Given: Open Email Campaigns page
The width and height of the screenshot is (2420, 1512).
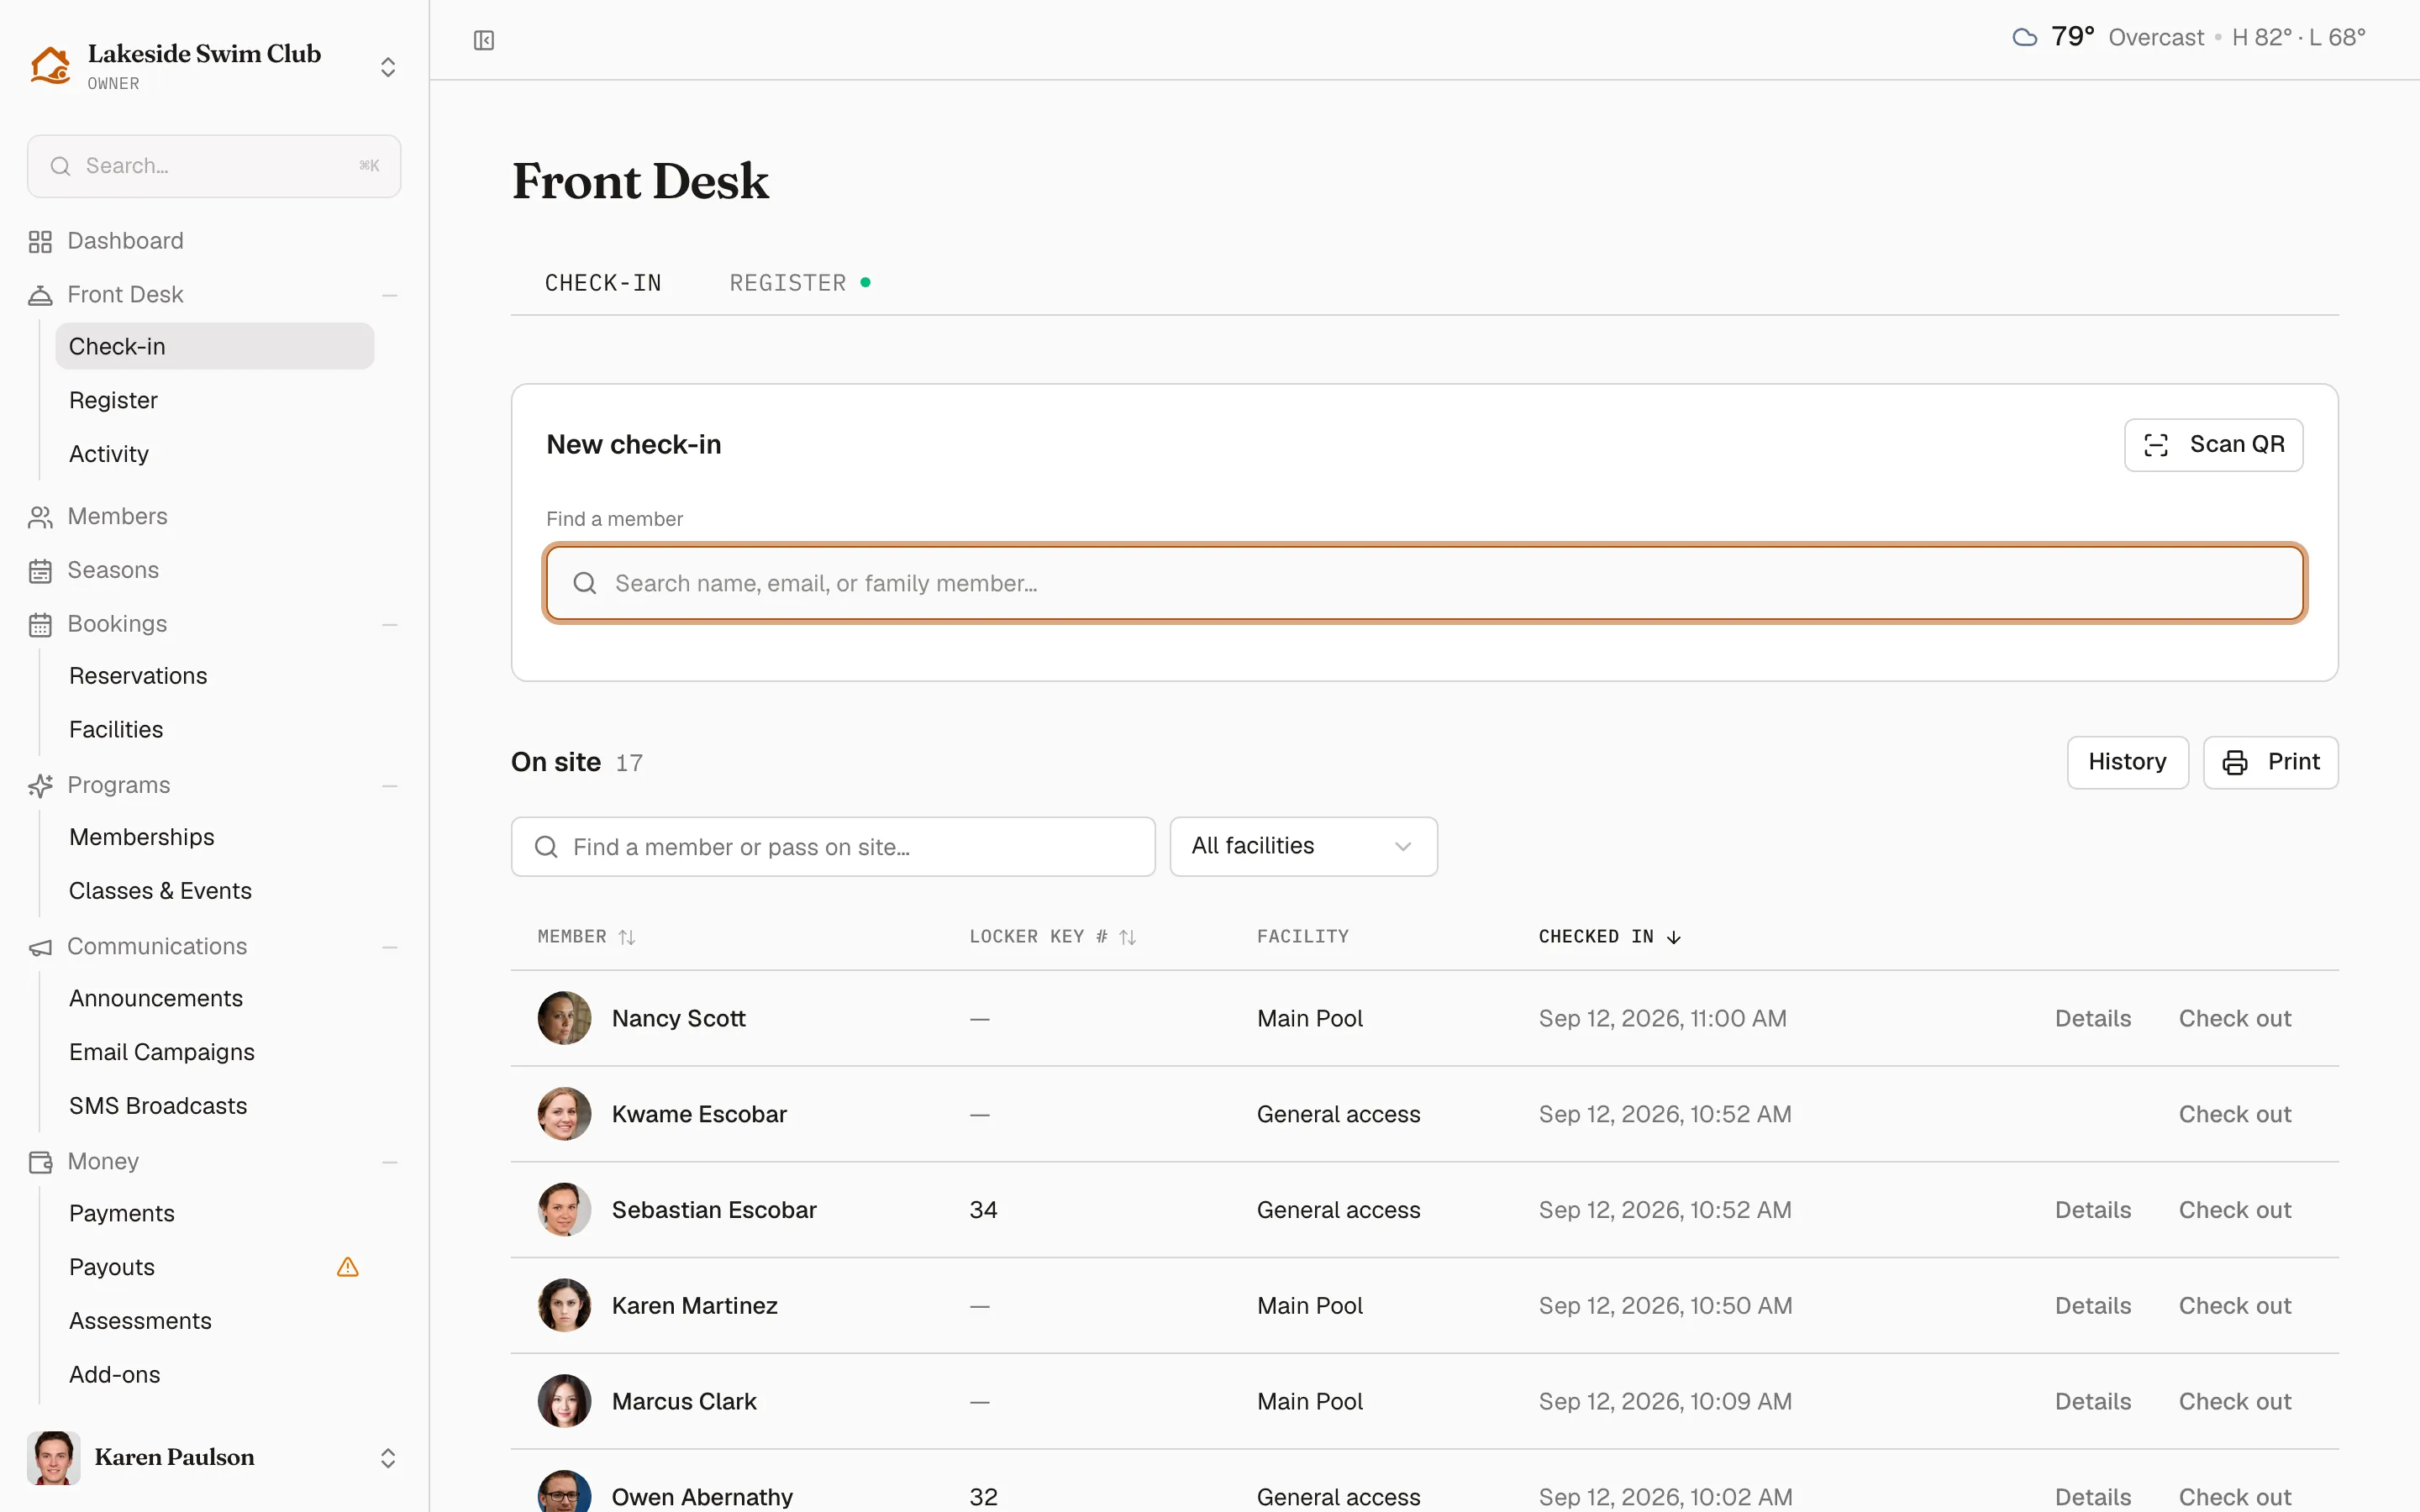Looking at the screenshot, I should coord(215,1052).
